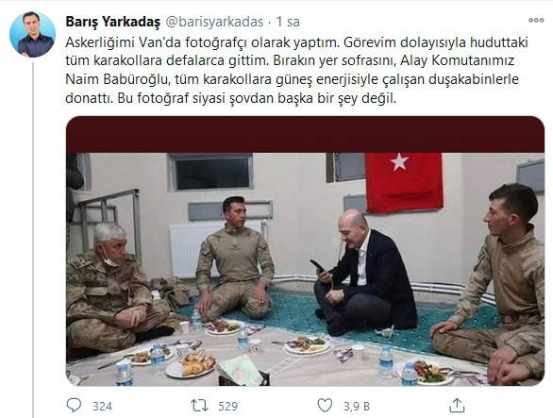553x418 pixels.
Task: Open the share upload icon
Action: [x=457, y=406]
